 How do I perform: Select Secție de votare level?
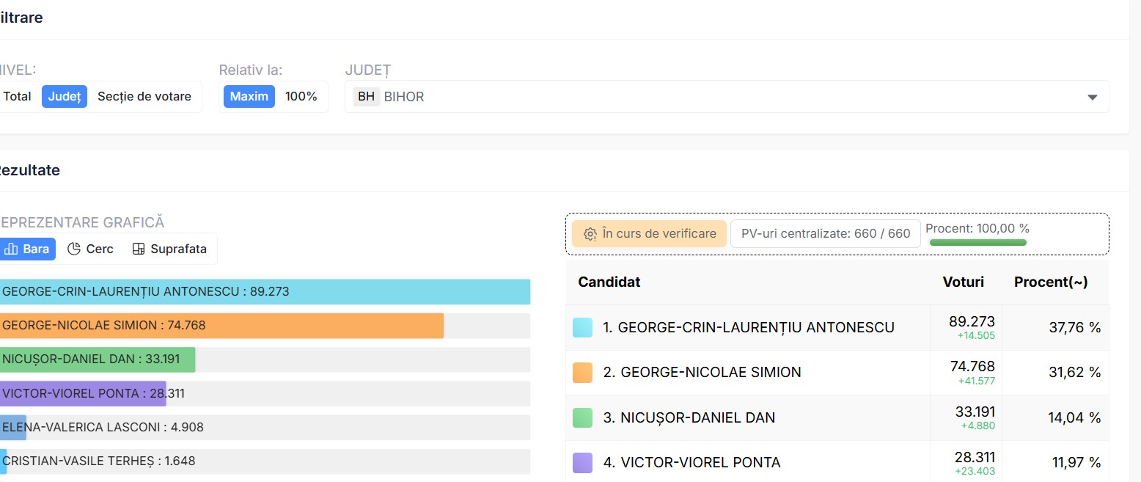tap(144, 97)
